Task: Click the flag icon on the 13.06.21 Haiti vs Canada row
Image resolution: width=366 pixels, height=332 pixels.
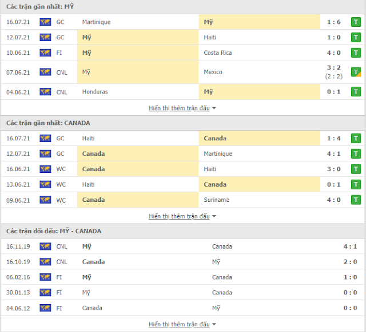Action: 45,184
